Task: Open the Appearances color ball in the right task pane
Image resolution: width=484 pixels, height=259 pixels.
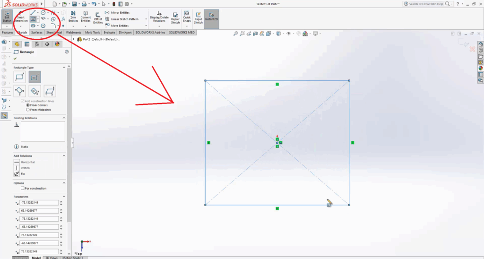Action: [481, 68]
